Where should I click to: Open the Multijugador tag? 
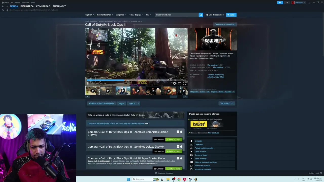pos(194,92)
